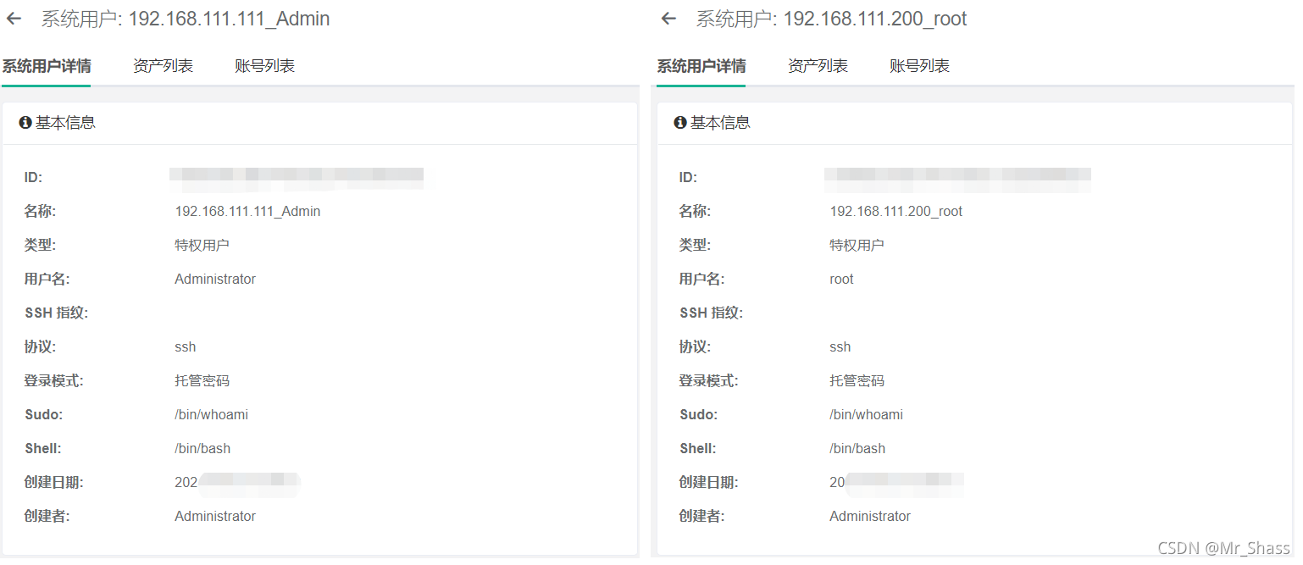Open 账号列表 tab for 192.168.111.200_root

point(920,65)
